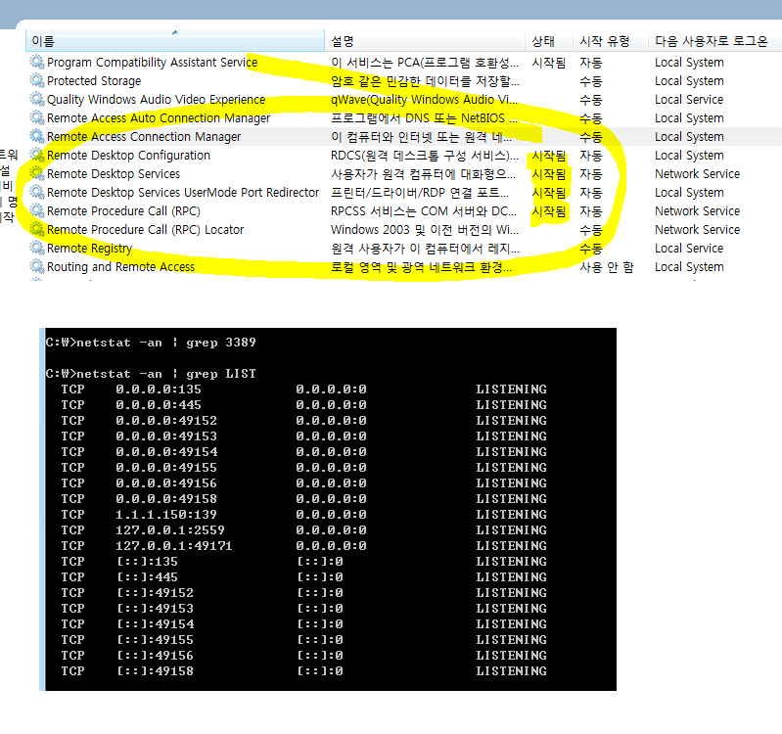
Task: Sort by the 설명 column header
Action: [425, 41]
